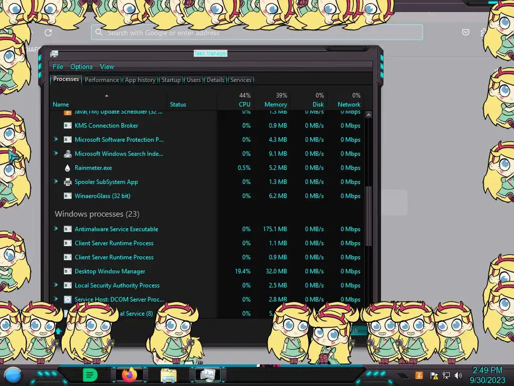
Task: Click the Task Manager taskbar button
Action: click(208, 375)
